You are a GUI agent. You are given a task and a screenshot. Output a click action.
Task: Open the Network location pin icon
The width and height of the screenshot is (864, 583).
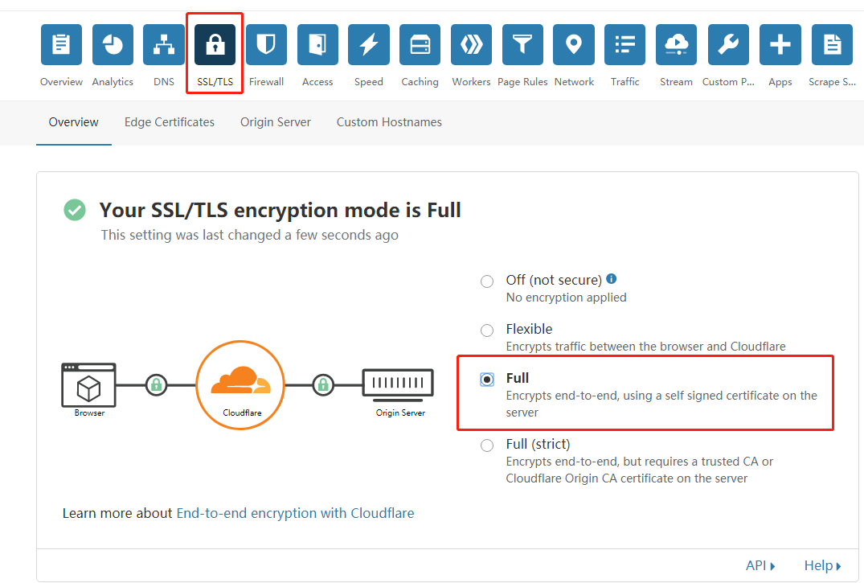[574, 44]
